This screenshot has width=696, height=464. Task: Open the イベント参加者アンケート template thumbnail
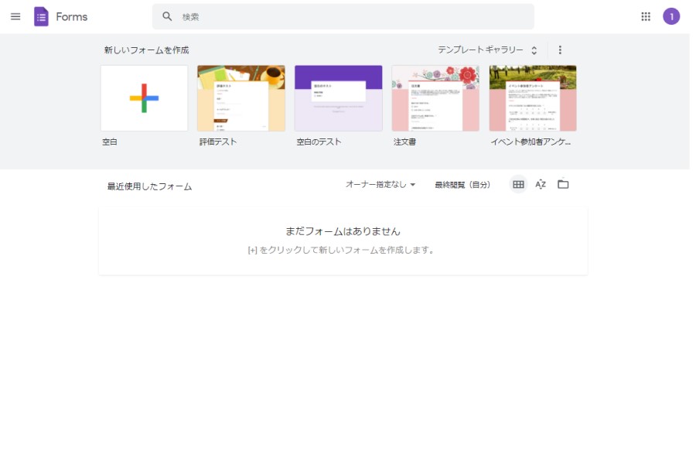tap(533, 98)
